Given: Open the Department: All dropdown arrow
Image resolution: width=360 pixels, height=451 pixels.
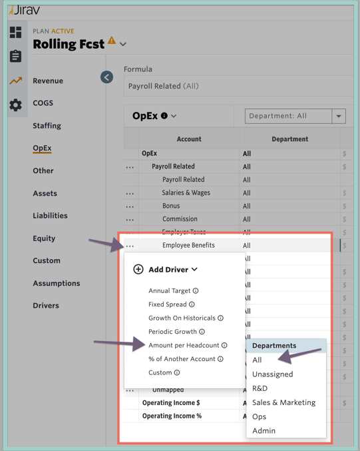Looking at the screenshot, I should pos(339,116).
